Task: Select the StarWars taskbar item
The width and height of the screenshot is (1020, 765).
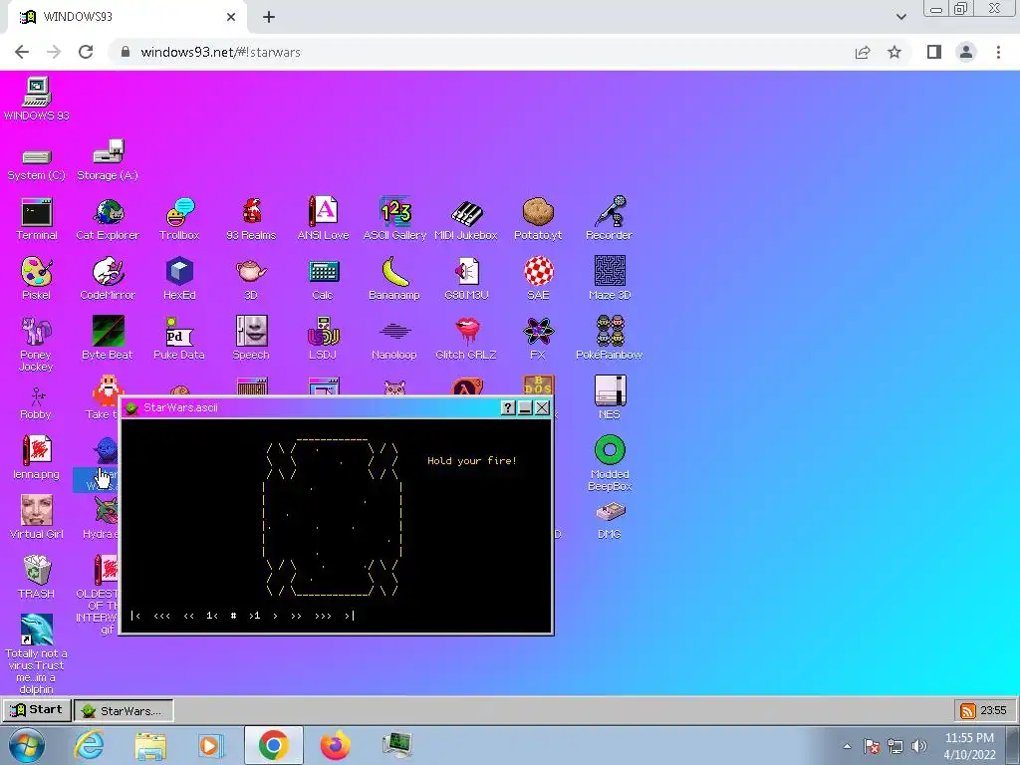Action: tap(124, 710)
